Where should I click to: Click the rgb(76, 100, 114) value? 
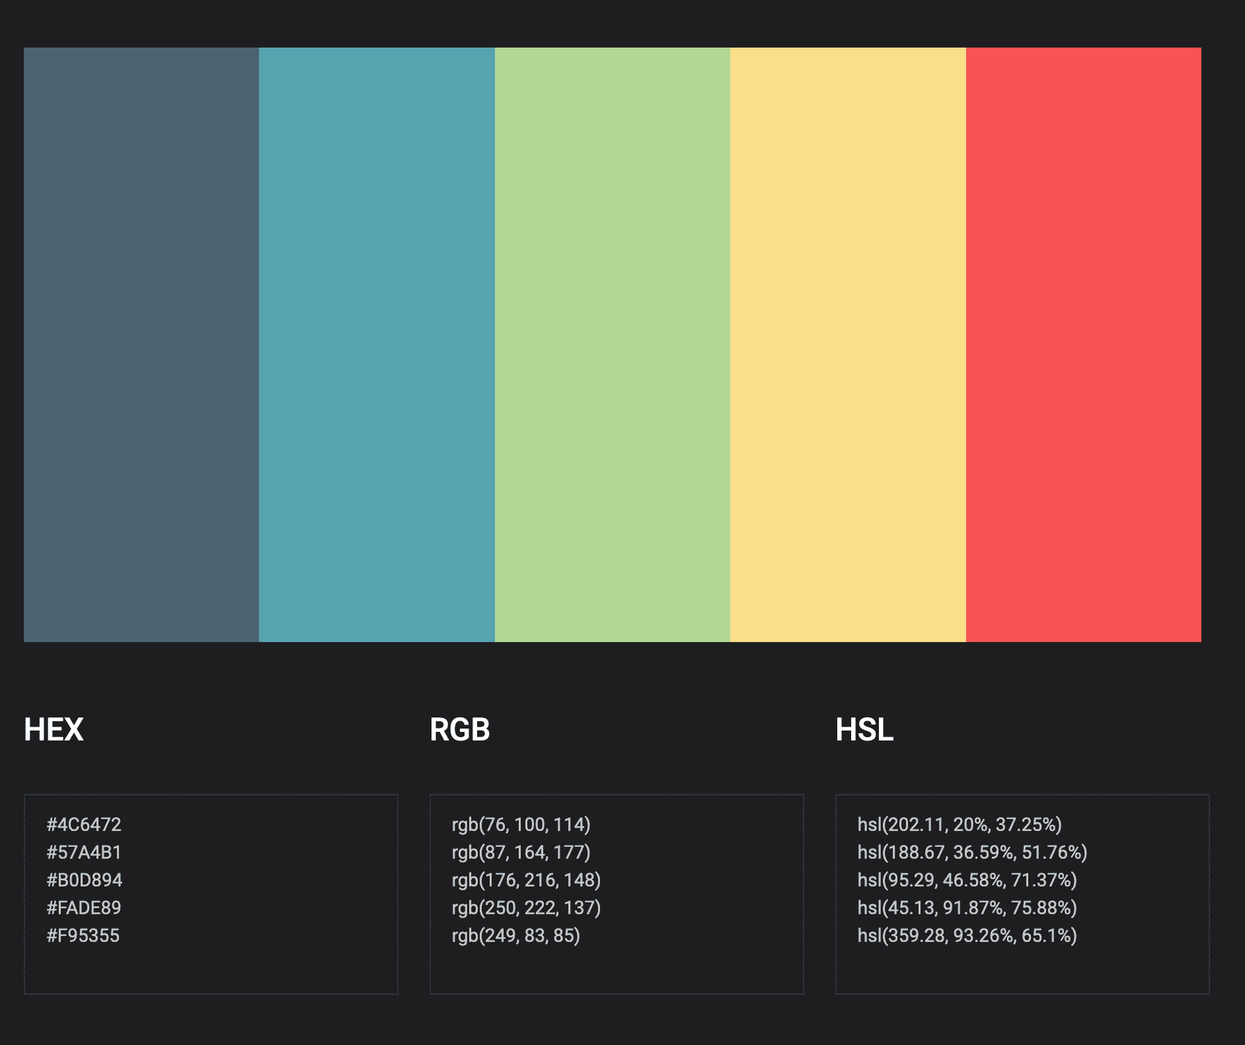[x=521, y=824]
